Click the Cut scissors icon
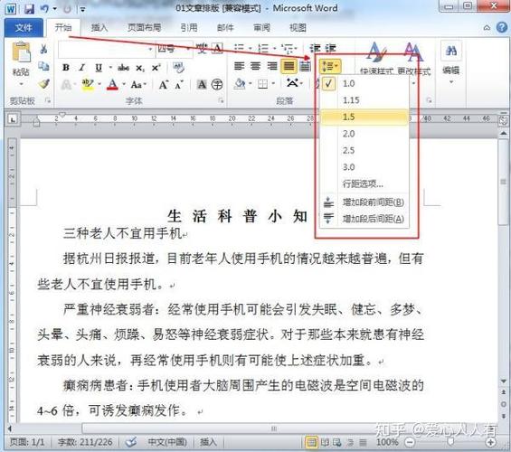The image size is (511, 452). [43, 49]
